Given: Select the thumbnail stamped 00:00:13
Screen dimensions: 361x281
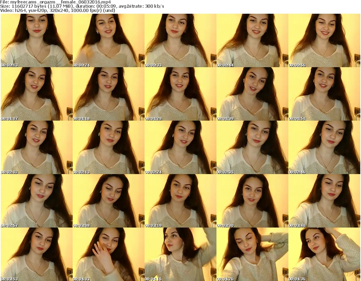Looking at the screenshot, I should 37,40.
